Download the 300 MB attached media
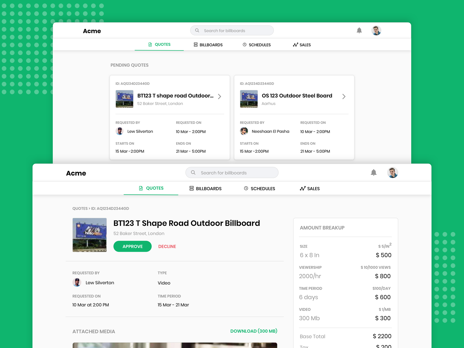Viewport: 464px width, 348px height. tap(254, 331)
